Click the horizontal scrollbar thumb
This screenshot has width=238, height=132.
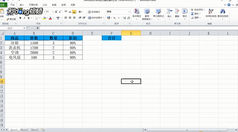[187, 130]
